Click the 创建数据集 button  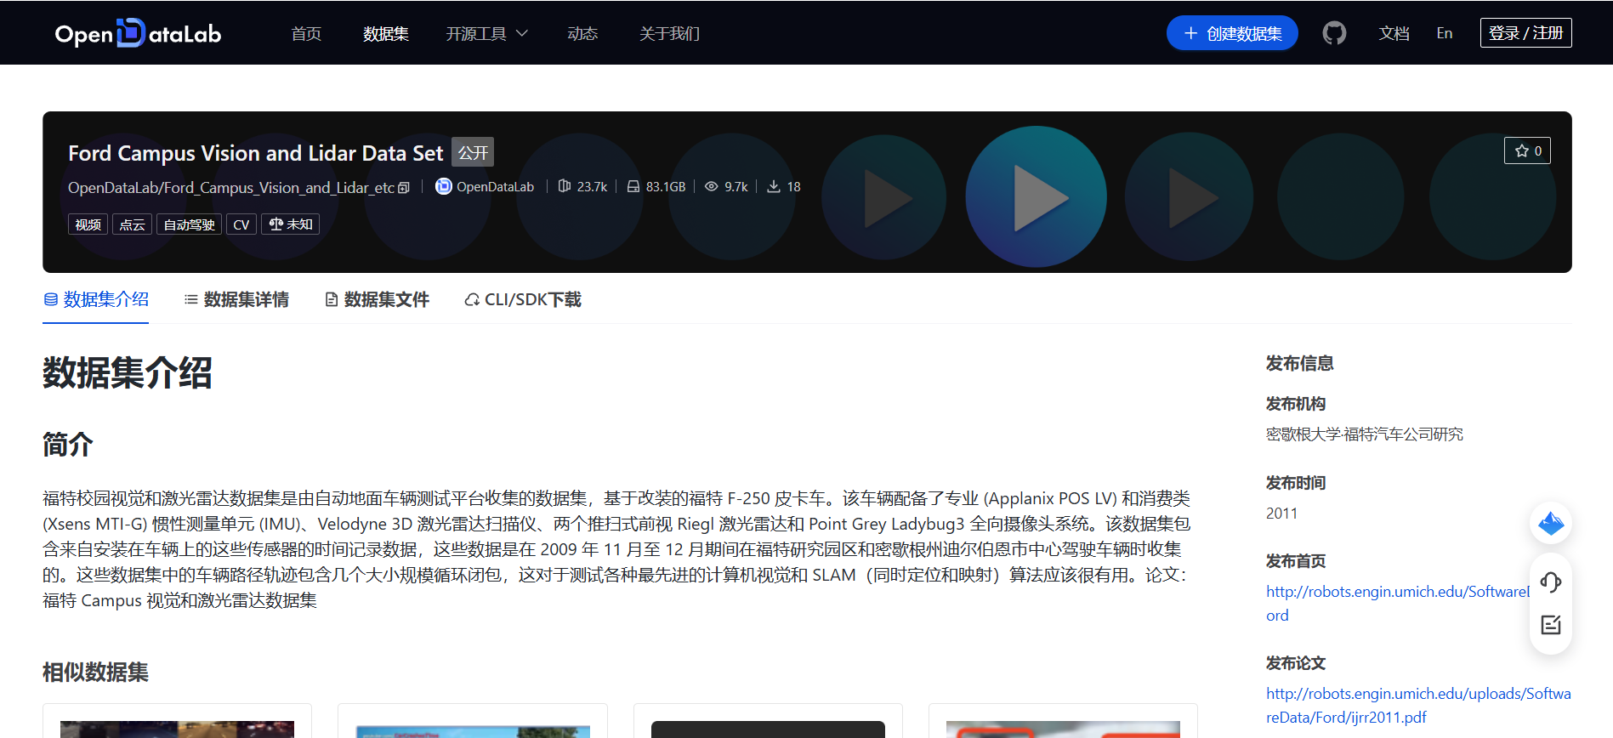(1232, 33)
